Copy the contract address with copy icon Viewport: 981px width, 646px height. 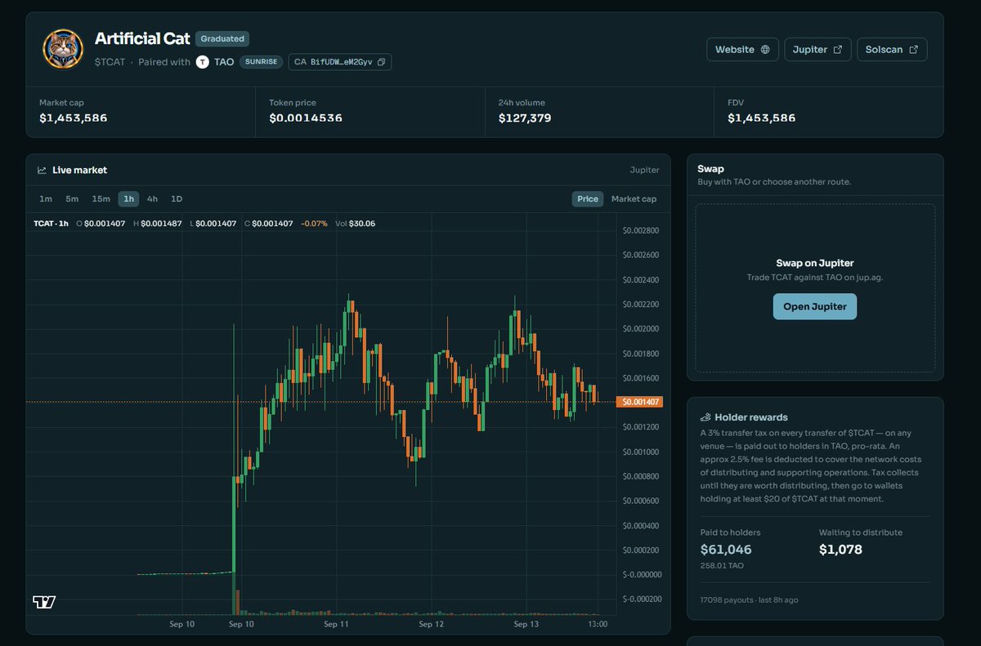coord(381,62)
